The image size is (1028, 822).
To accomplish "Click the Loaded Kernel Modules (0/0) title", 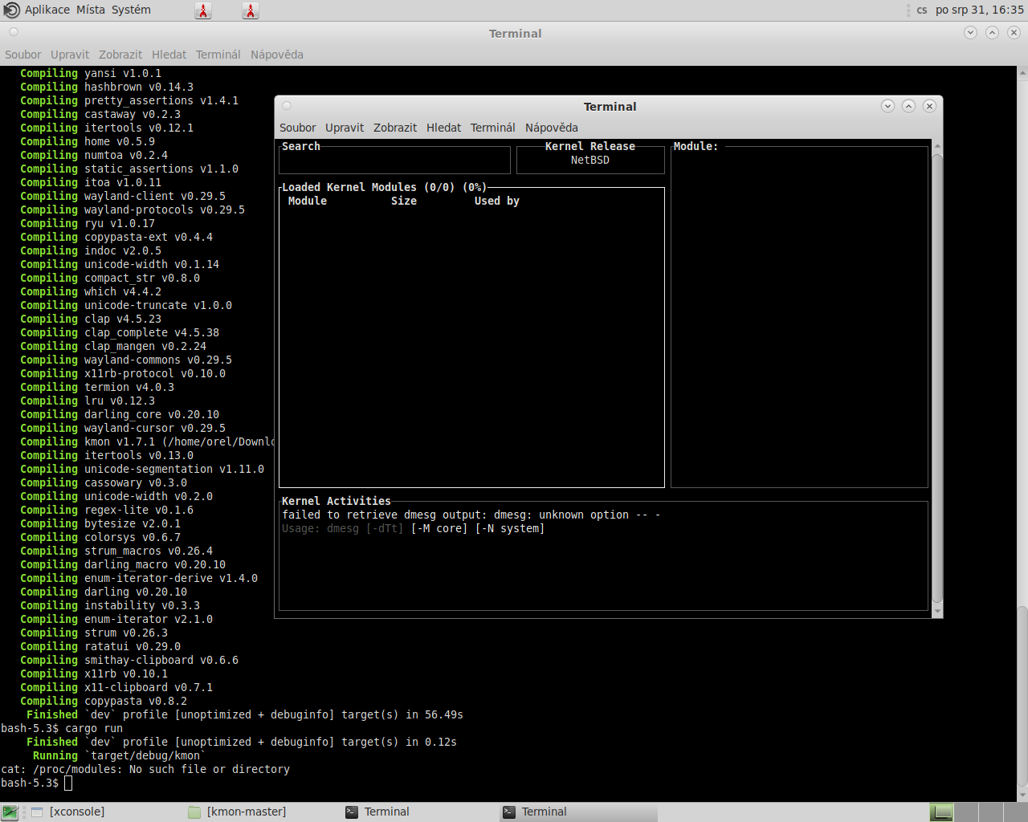I will click(x=384, y=187).
